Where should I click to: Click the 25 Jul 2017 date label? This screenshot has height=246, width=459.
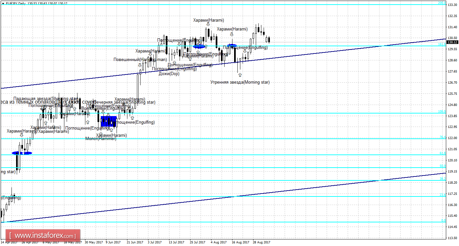[x=198, y=243]
